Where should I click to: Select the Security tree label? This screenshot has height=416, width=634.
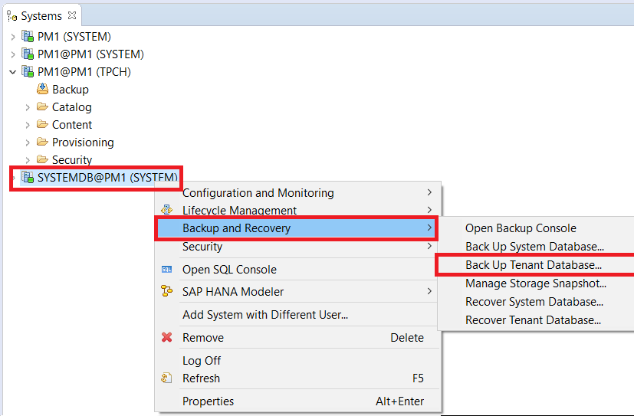tap(72, 160)
